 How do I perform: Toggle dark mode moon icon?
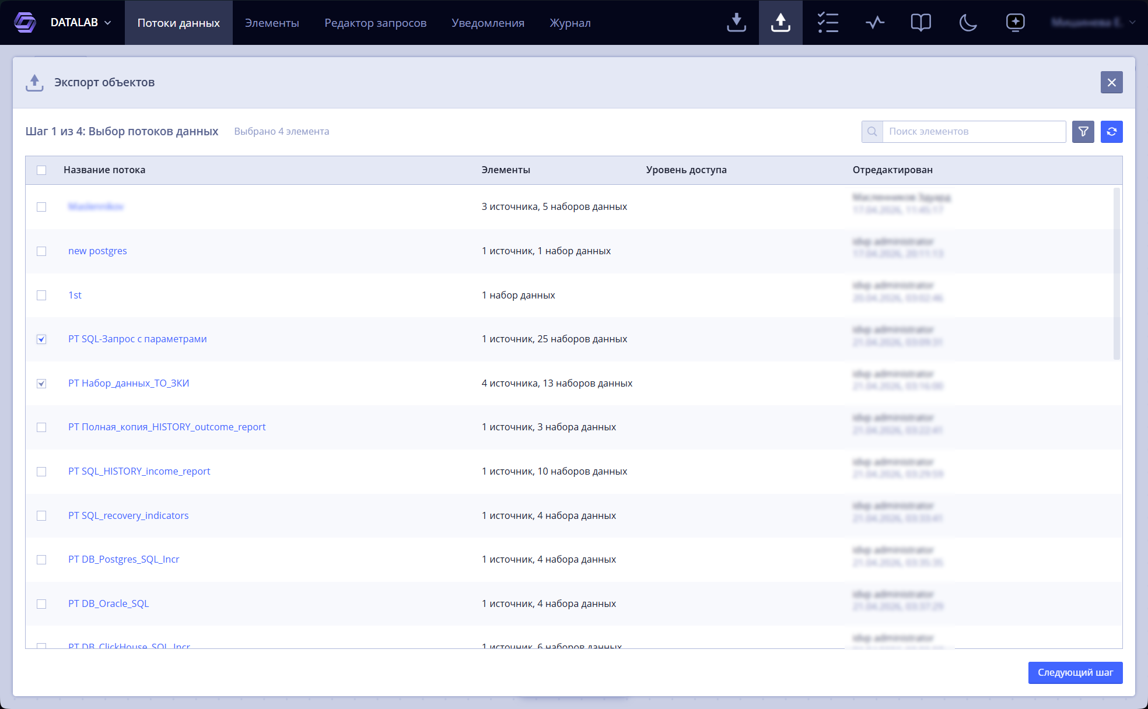click(x=968, y=23)
